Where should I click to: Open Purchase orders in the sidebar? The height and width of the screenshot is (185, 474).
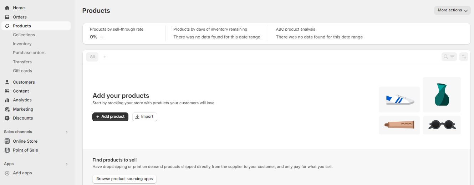(x=29, y=53)
